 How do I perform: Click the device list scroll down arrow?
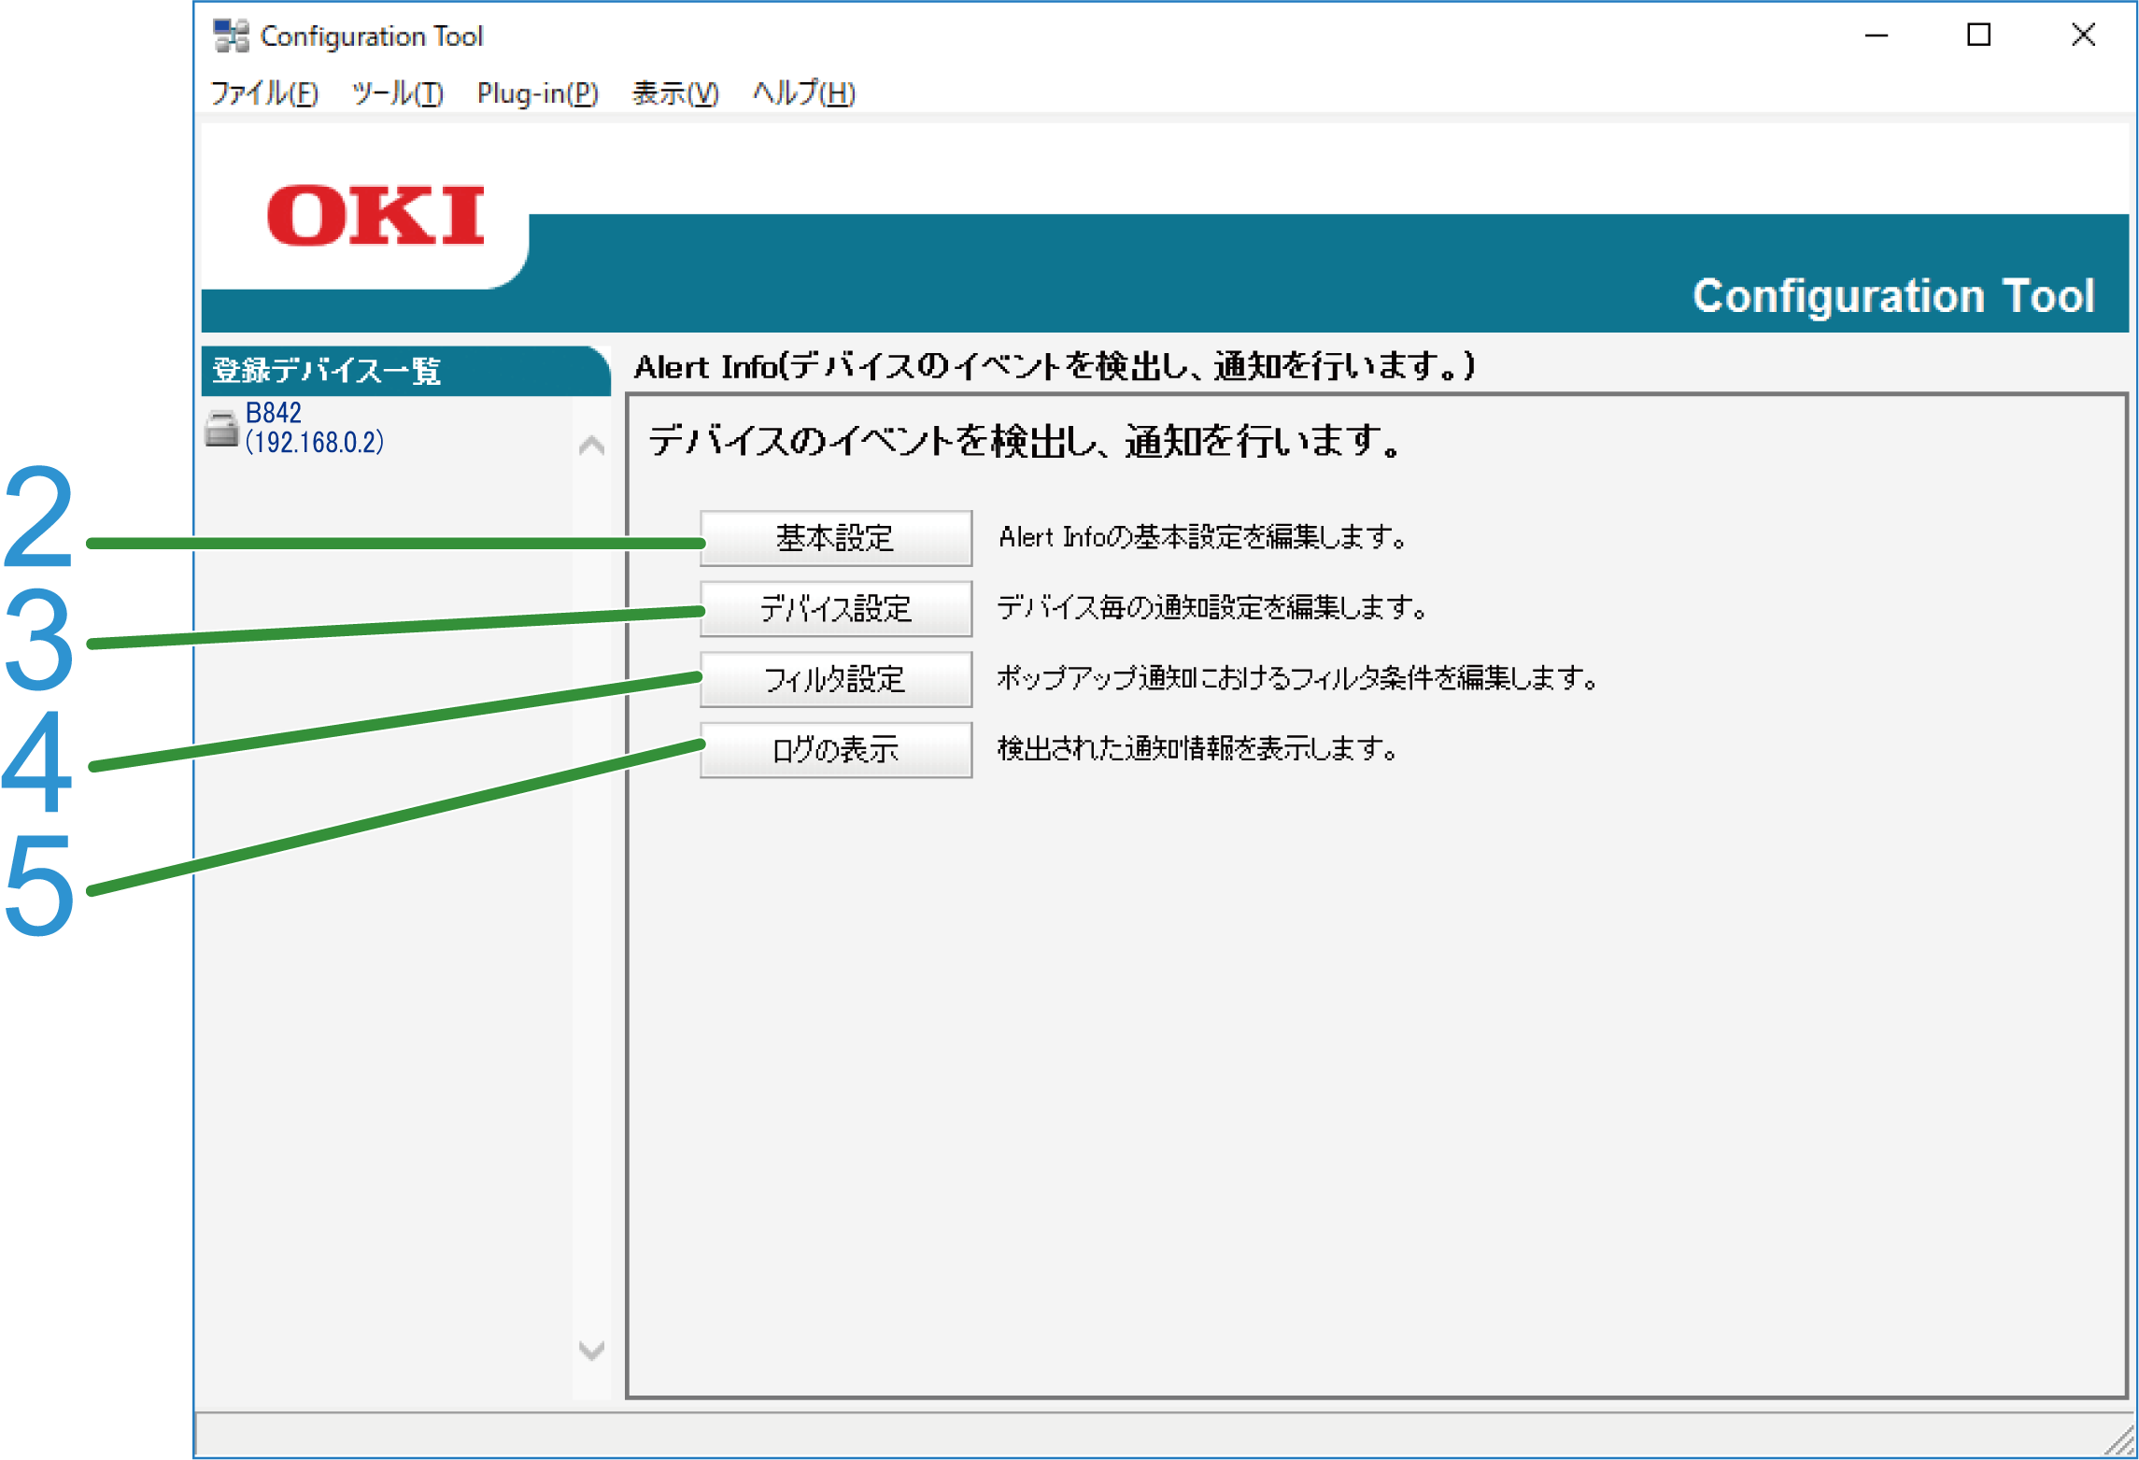pos(591,1350)
